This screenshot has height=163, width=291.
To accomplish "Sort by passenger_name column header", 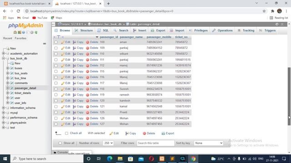I will [x=131, y=37].
